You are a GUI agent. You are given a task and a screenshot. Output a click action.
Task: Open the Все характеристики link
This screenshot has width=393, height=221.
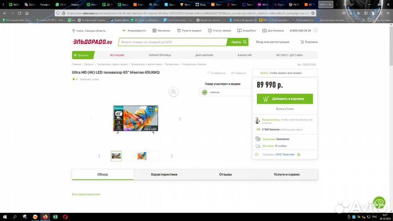86,194
